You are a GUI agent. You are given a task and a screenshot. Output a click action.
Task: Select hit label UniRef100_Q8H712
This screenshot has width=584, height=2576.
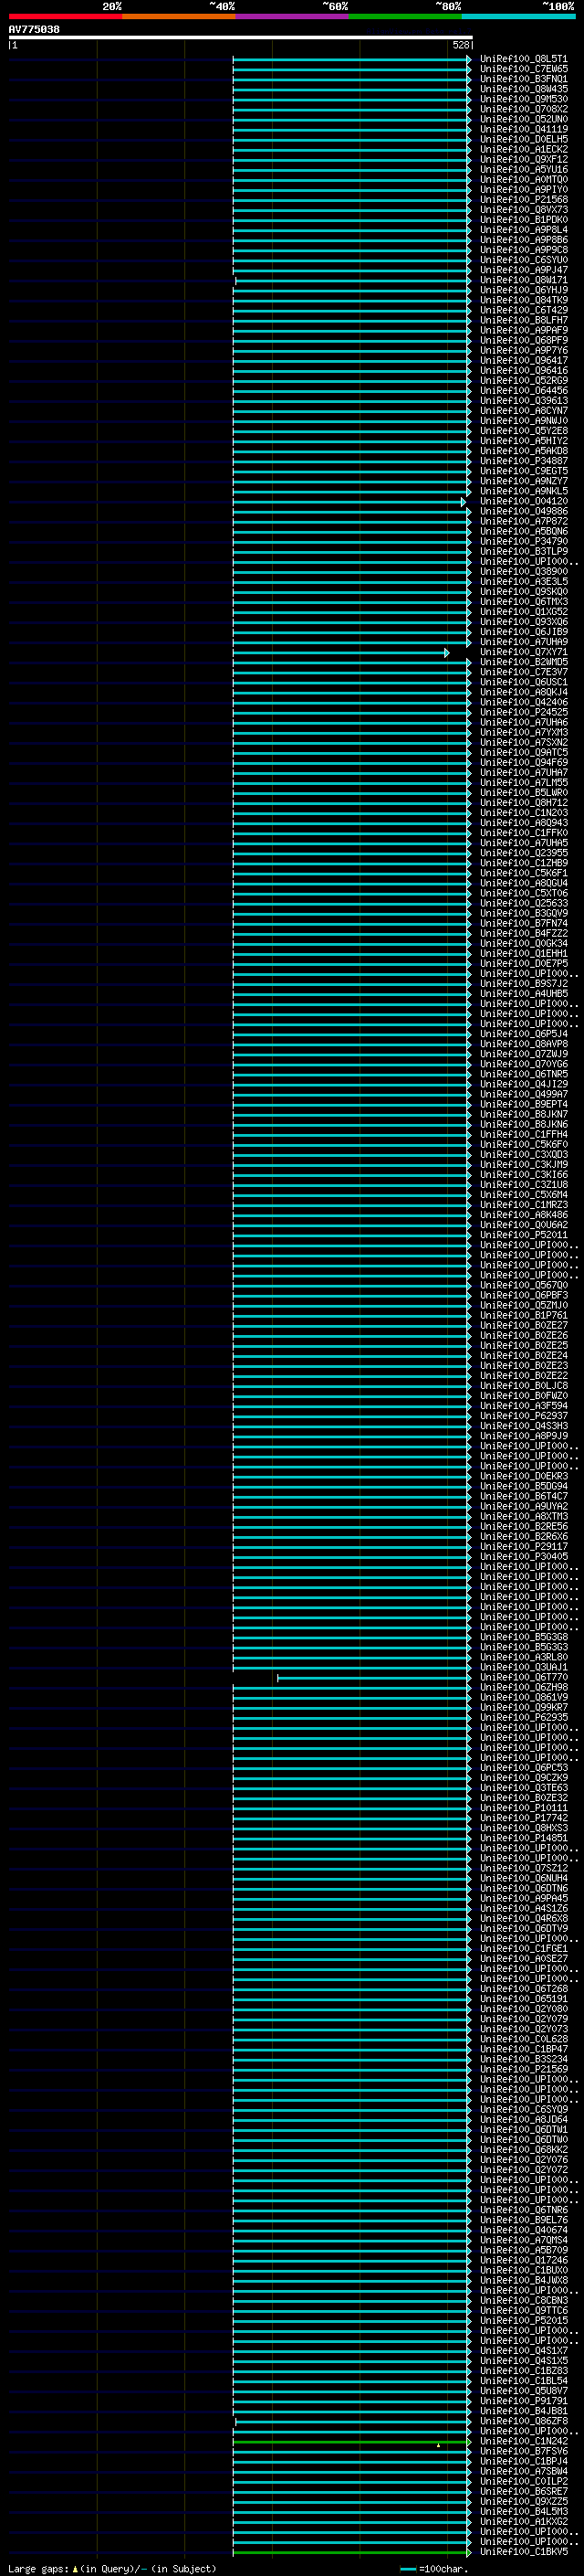click(523, 803)
